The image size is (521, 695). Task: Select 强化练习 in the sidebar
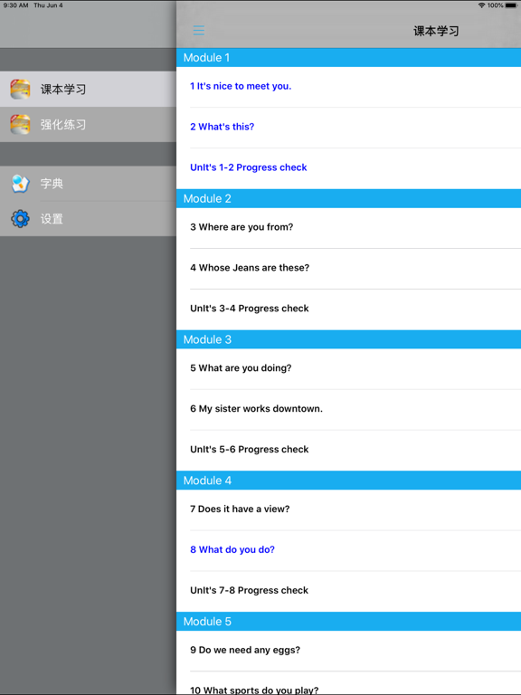point(88,125)
